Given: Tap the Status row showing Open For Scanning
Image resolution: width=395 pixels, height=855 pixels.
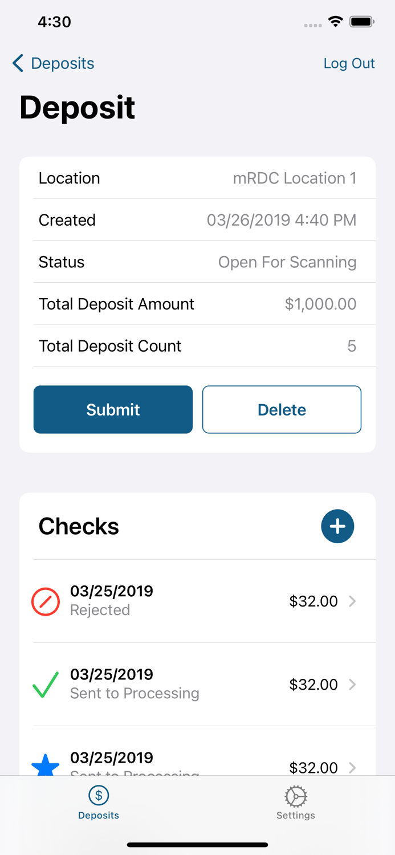Looking at the screenshot, I should tap(197, 262).
